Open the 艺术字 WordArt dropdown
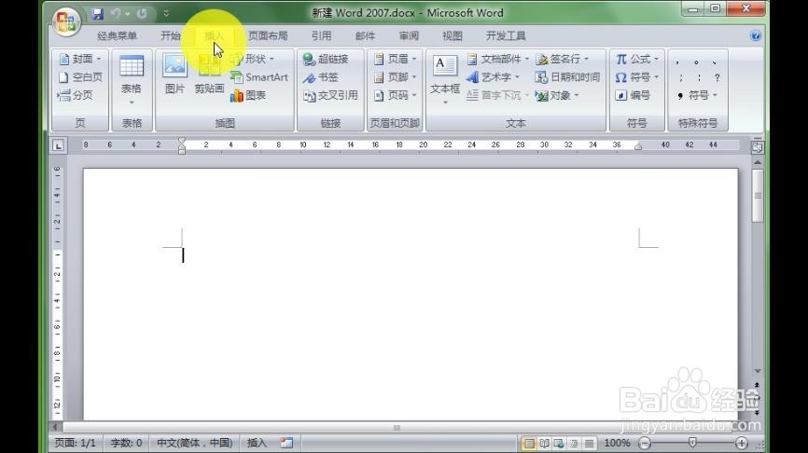The image size is (808, 453). pos(494,77)
